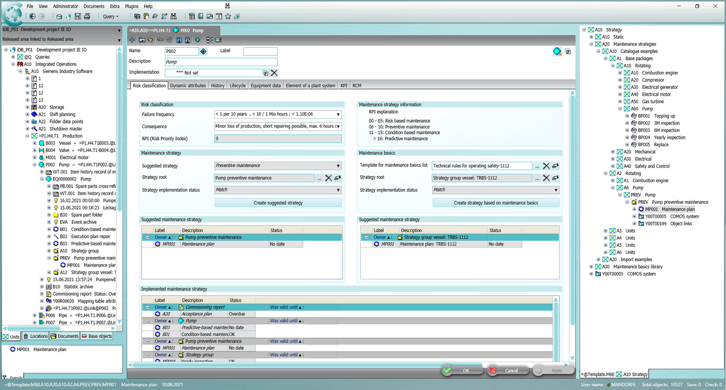This screenshot has width=726, height=390.
Task: Click Create suggested strategy button
Action: point(278,203)
